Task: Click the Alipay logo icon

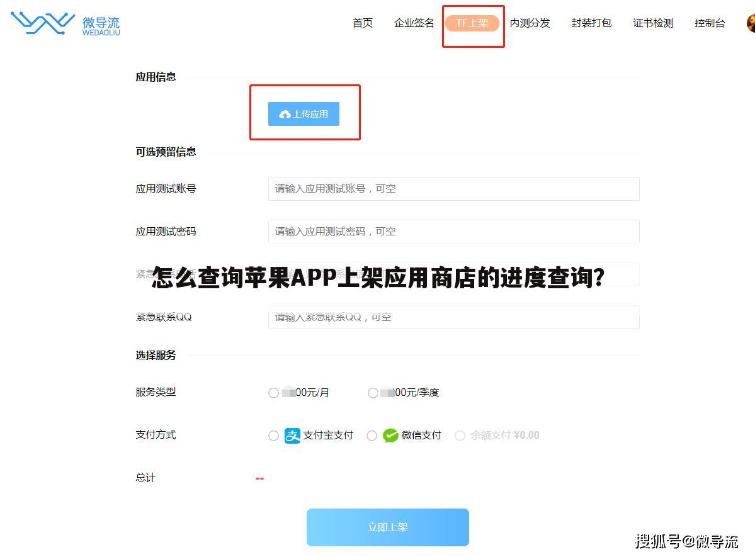Action: [292, 436]
